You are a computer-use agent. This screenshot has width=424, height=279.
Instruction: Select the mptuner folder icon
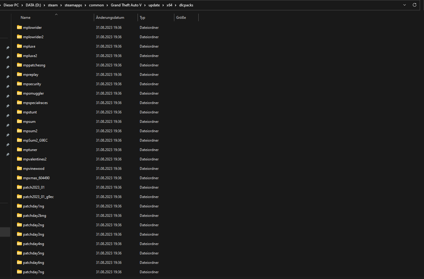click(19, 150)
